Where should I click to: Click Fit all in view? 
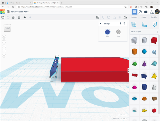click(4, 41)
